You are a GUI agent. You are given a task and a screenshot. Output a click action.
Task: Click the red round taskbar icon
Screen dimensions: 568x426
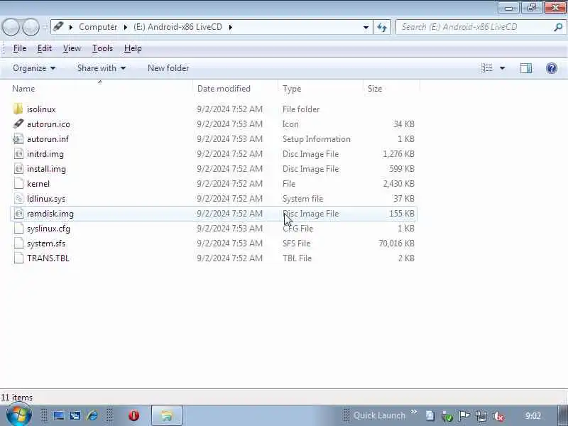133,415
